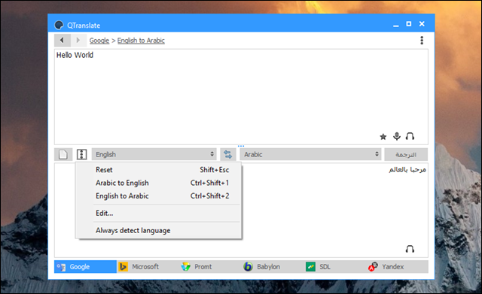482x294 pixels.
Task: Click the English to Arabic link
Action: pyautogui.click(x=141, y=41)
